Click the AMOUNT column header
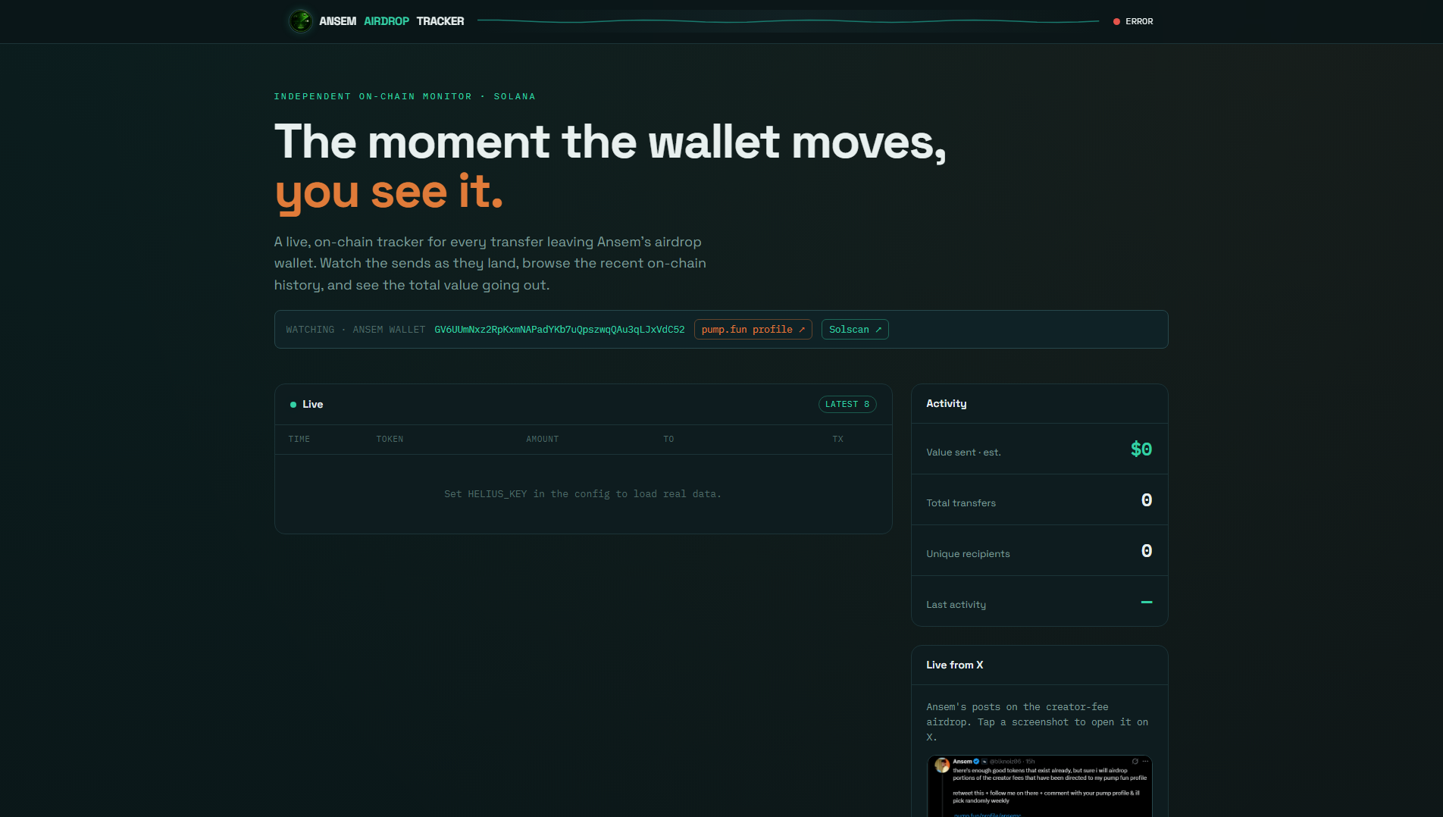The image size is (1443, 817). 543,440
